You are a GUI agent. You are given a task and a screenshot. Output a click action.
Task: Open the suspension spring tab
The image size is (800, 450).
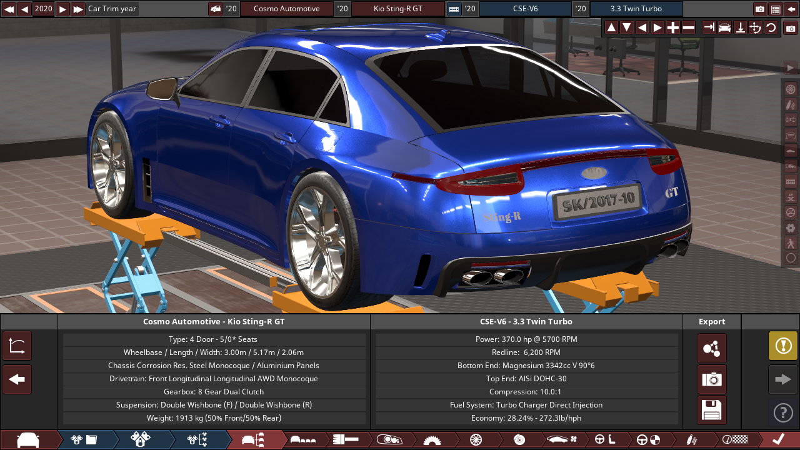pyautogui.click(x=691, y=440)
